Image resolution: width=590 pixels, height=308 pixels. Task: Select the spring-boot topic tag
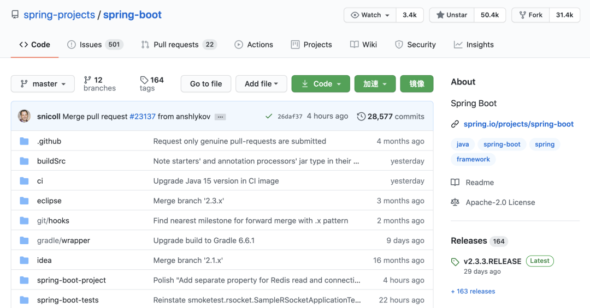point(501,144)
